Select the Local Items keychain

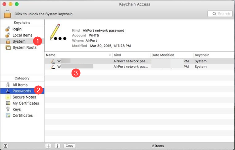[22, 35]
